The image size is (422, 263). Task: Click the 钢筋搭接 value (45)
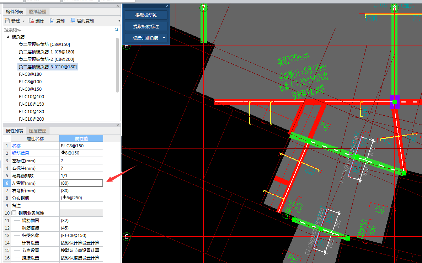pyautogui.click(x=81, y=228)
